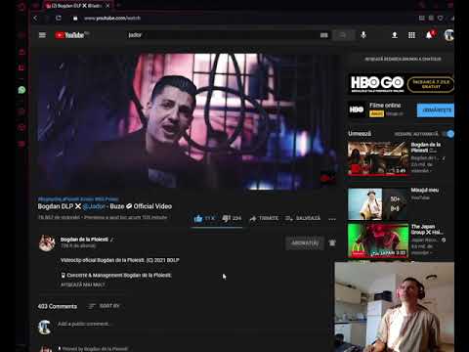Open 'The Japan Group' video thumbnail
469x352 pixels.
(378, 241)
